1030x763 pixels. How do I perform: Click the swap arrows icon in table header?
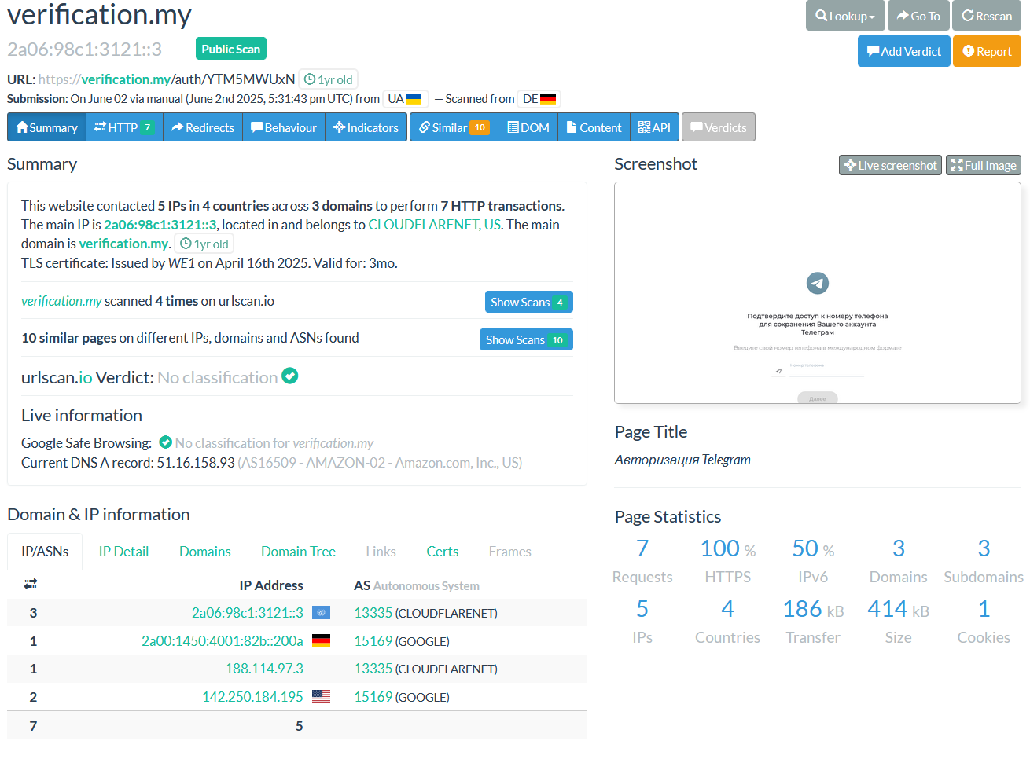31,584
